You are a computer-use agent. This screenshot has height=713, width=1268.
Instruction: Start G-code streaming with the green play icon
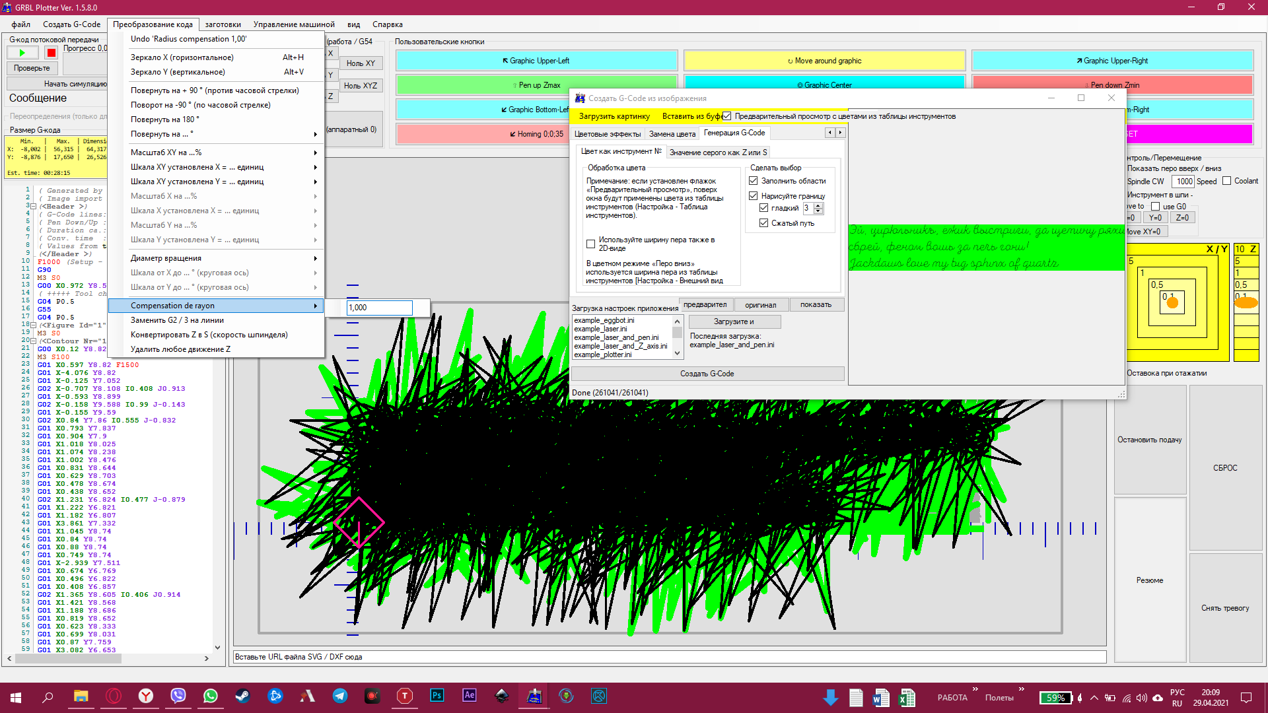[22, 52]
